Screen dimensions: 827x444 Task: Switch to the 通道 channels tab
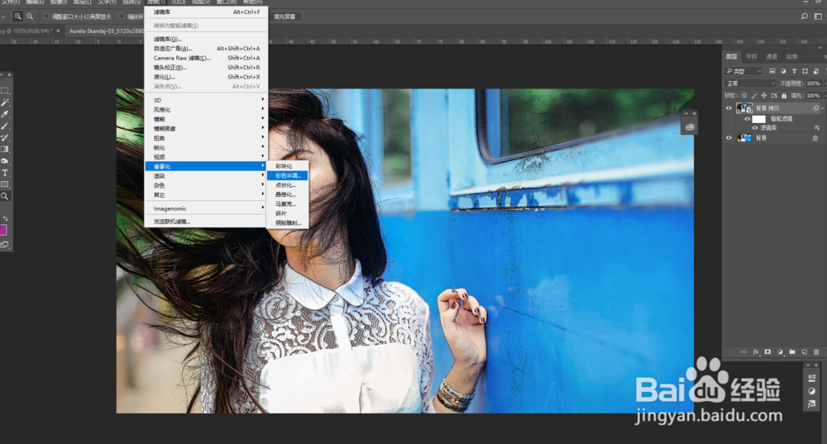[772, 56]
